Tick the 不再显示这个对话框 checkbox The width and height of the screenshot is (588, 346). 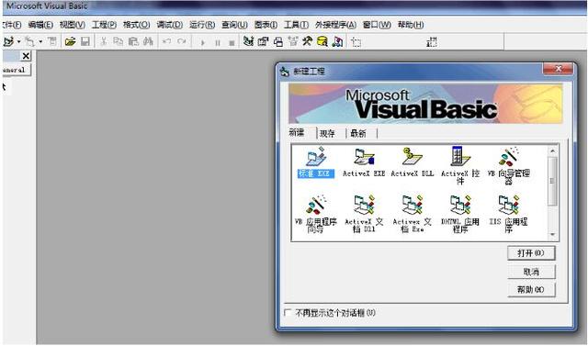pos(288,312)
